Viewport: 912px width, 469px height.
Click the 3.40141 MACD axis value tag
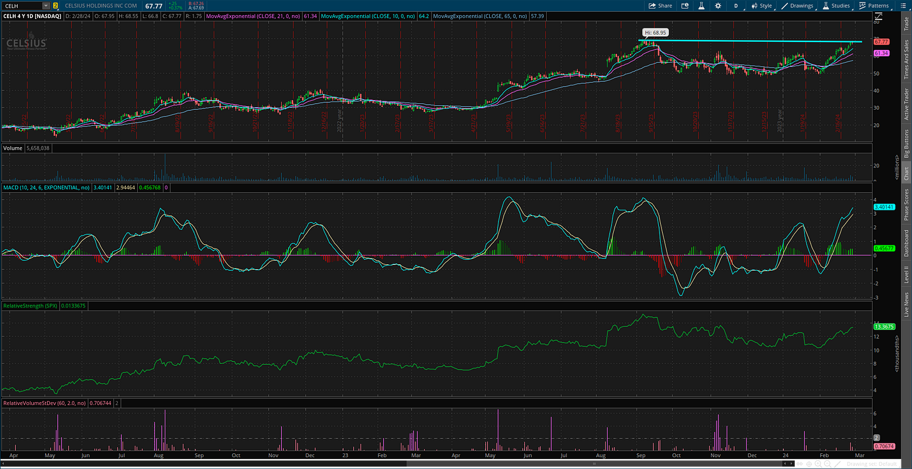pyautogui.click(x=884, y=207)
